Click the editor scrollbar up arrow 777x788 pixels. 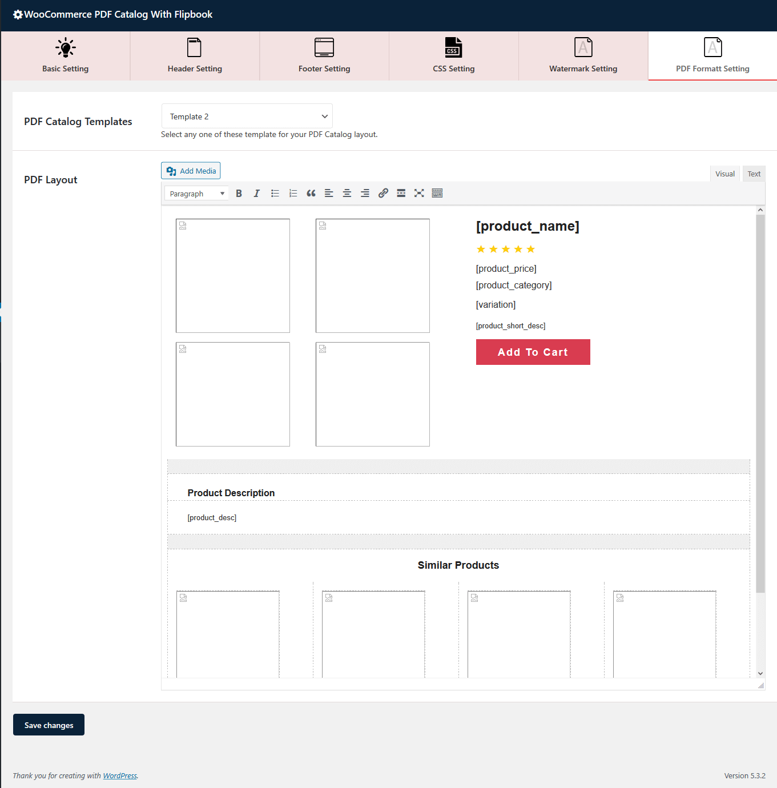click(760, 210)
